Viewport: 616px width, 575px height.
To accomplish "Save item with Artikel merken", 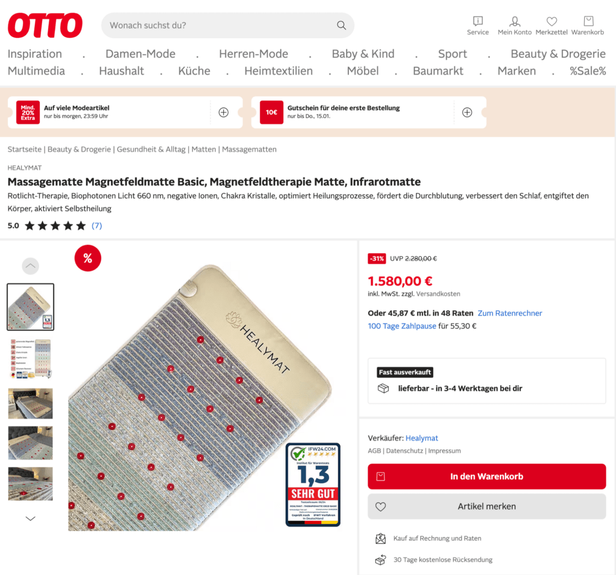I will [487, 506].
